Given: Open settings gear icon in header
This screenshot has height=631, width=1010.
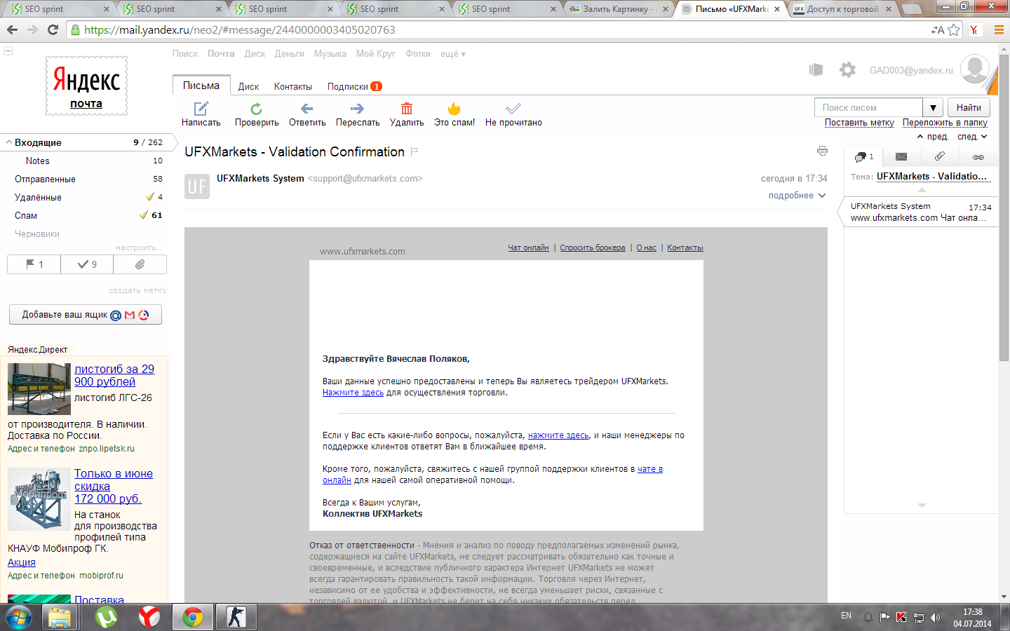Looking at the screenshot, I should (x=847, y=69).
